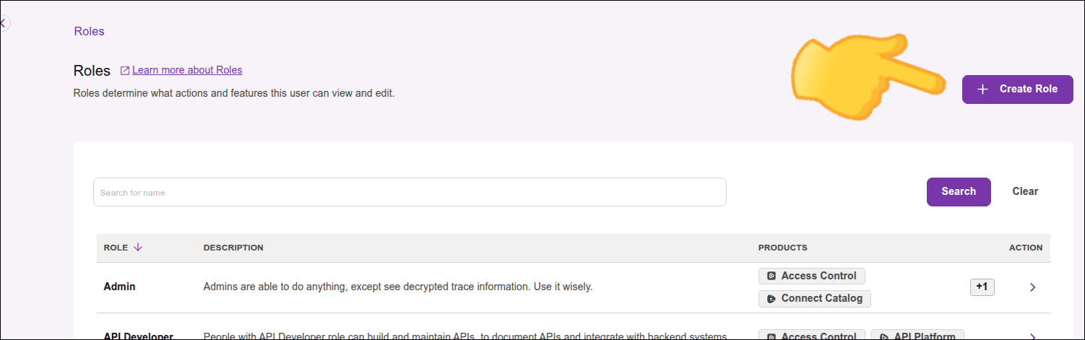Expand the +1 products badge for Admin
The width and height of the screenshot is (1085, 340).
[x=982, y=287]
